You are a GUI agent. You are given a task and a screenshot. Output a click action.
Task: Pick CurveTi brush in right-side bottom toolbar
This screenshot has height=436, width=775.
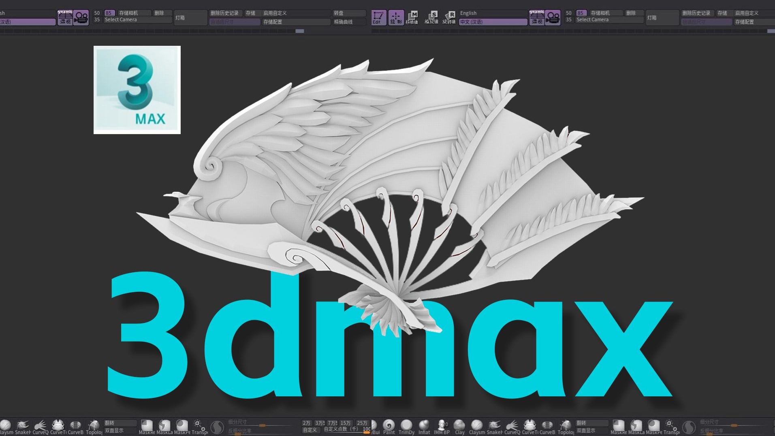[529, 427]
